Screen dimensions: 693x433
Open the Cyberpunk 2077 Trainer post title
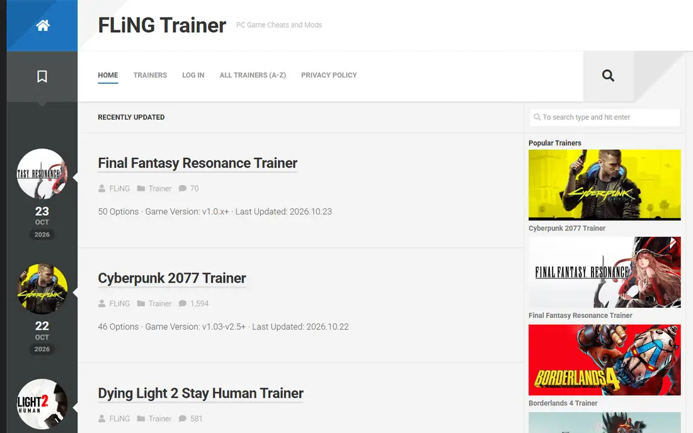172,278
